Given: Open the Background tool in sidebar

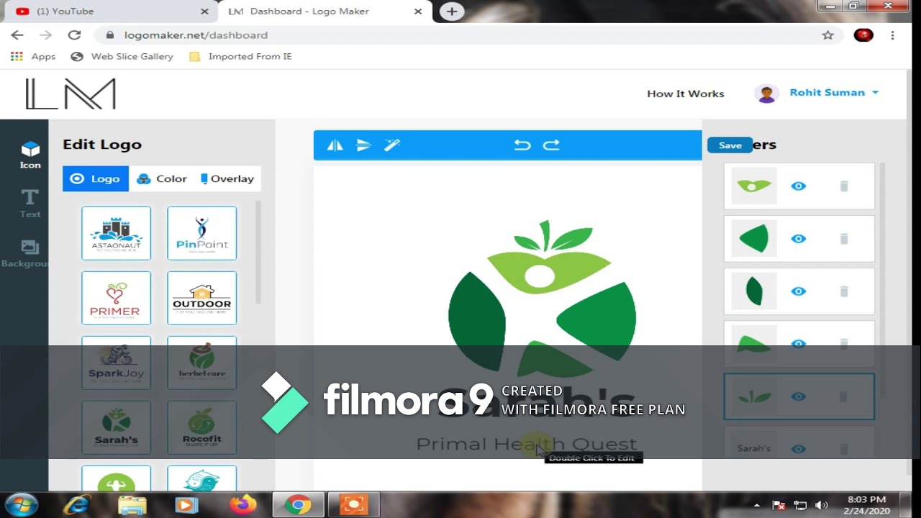Looking at the screenshot, I should click(x=27, y=253).
